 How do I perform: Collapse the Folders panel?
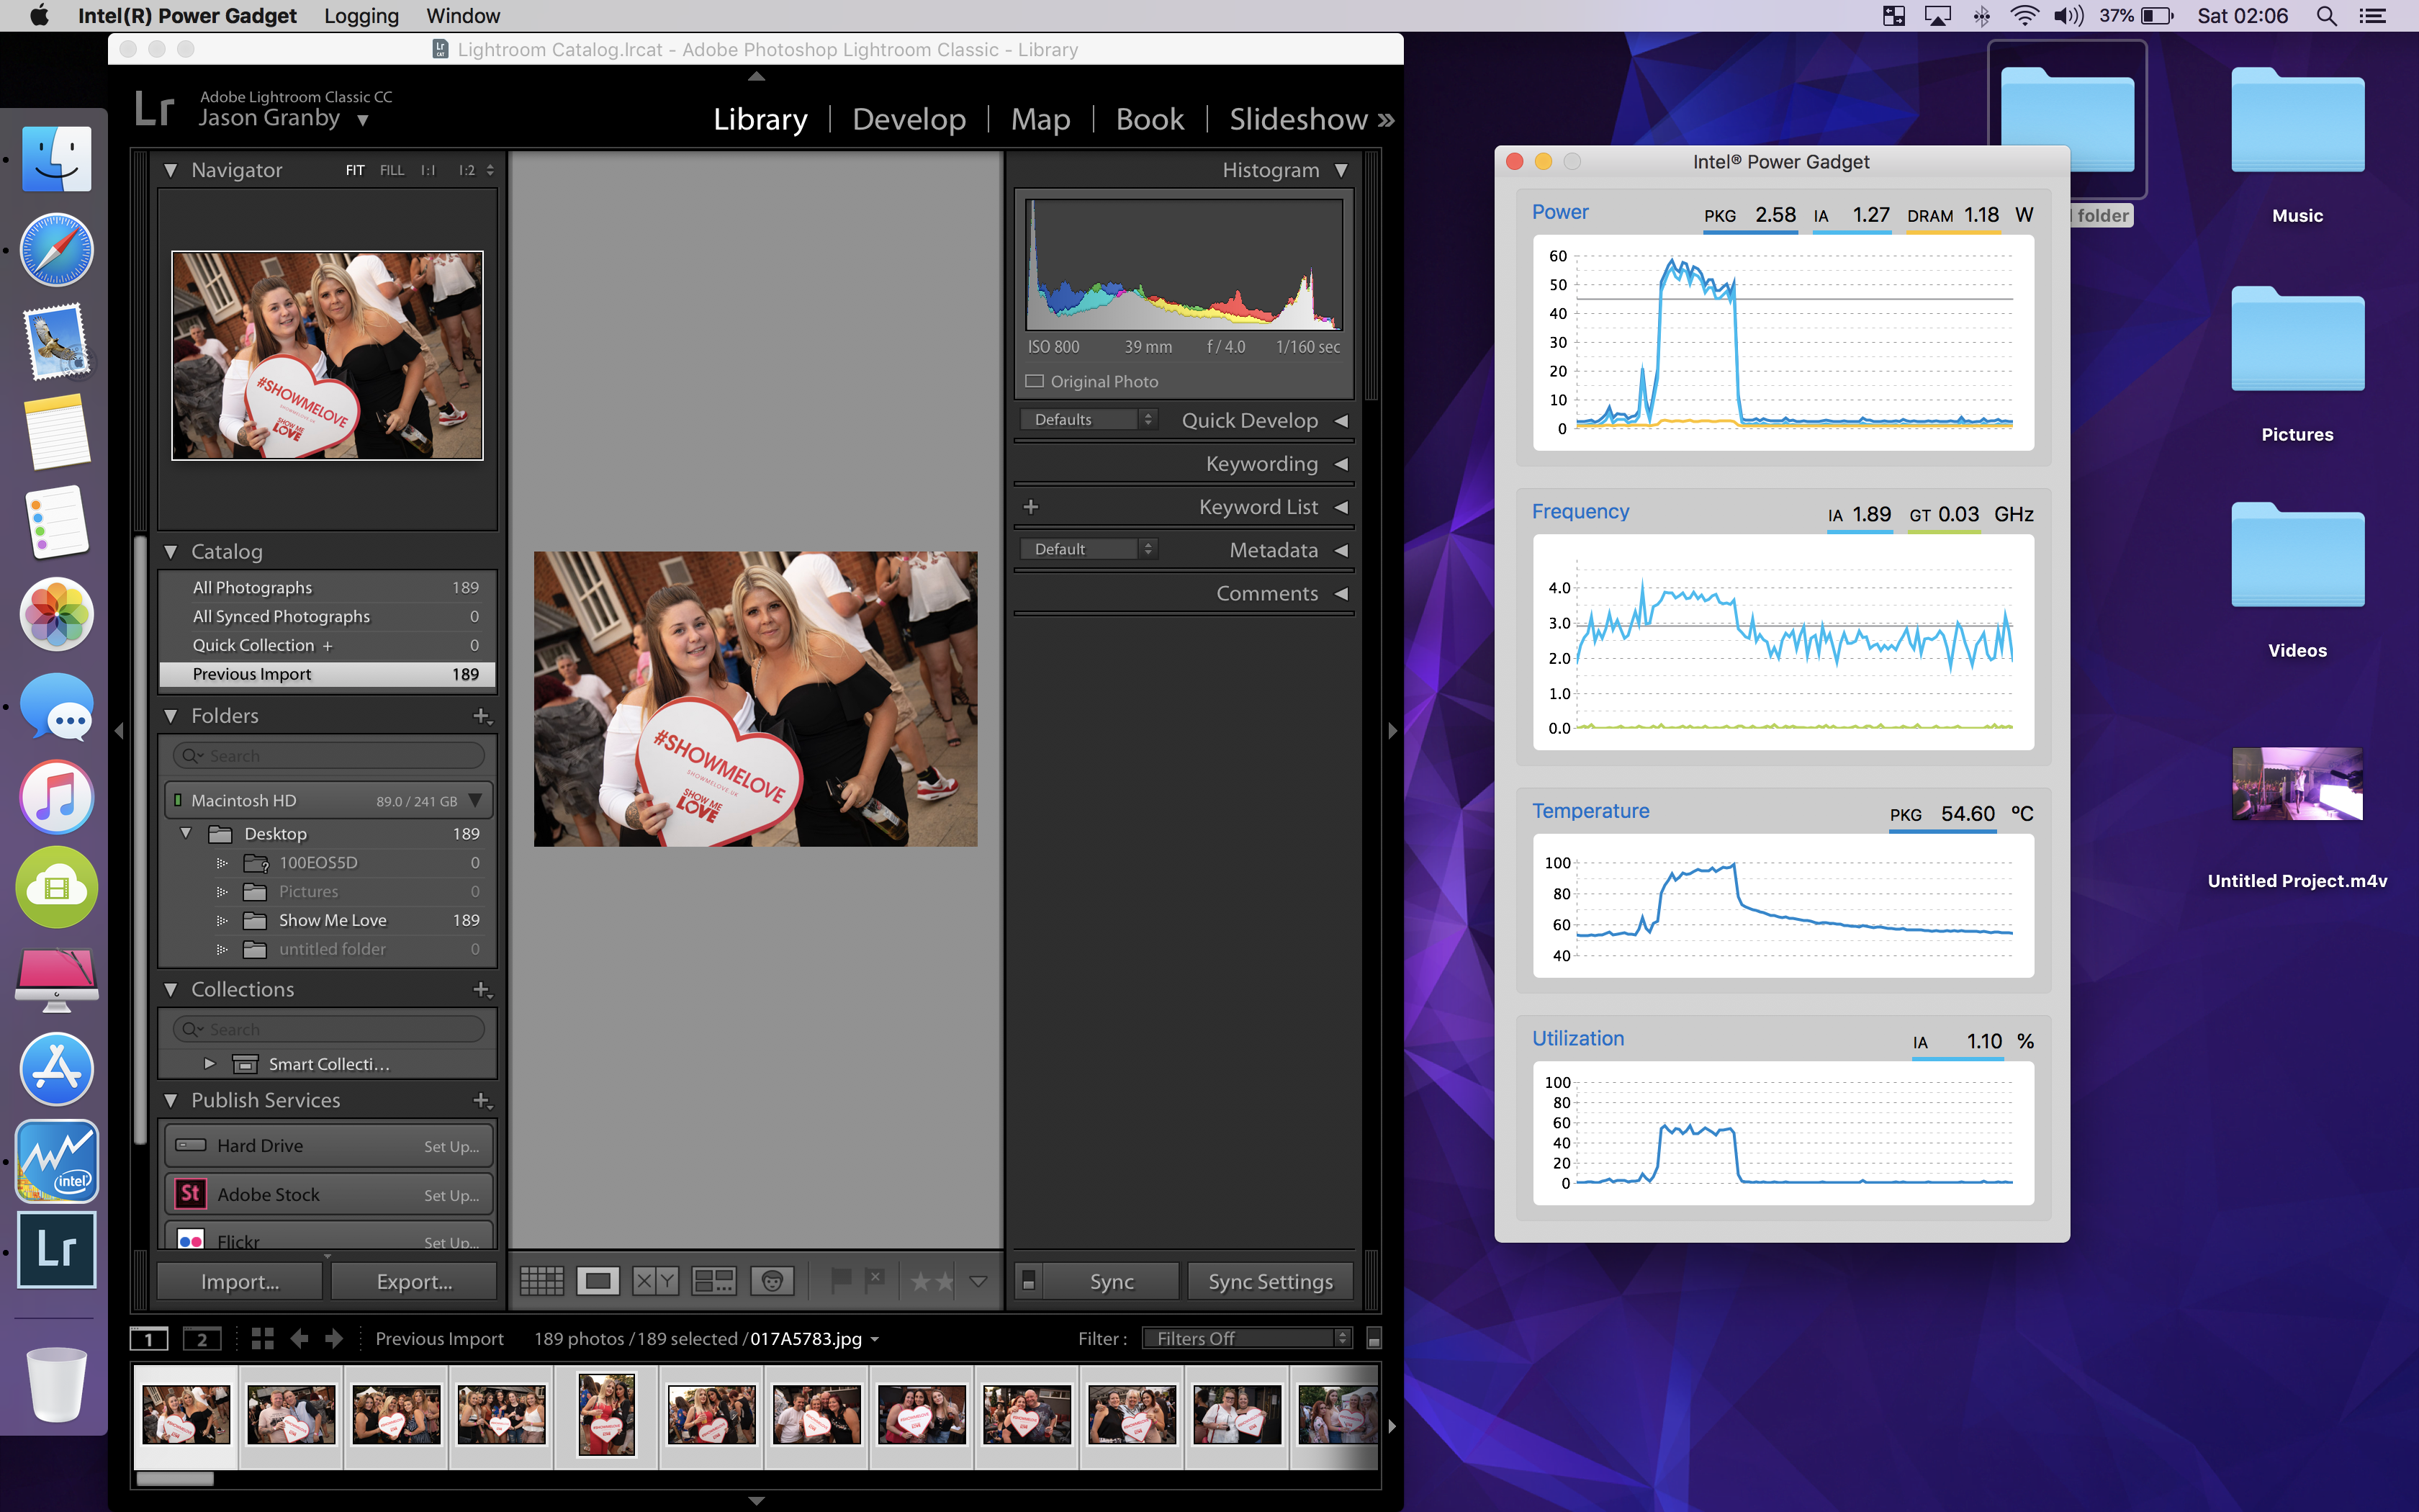tap(171, 716)
